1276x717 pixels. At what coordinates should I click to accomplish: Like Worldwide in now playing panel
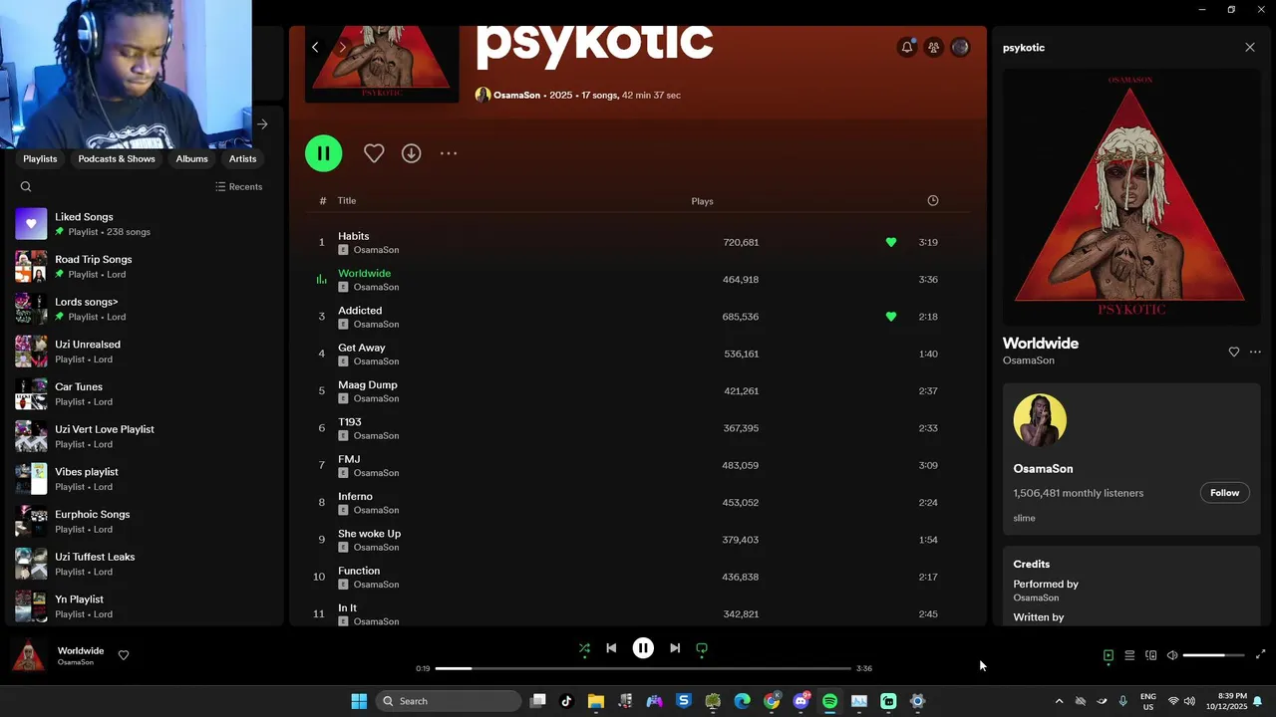pyautogui.click(x=1233, y=352)
